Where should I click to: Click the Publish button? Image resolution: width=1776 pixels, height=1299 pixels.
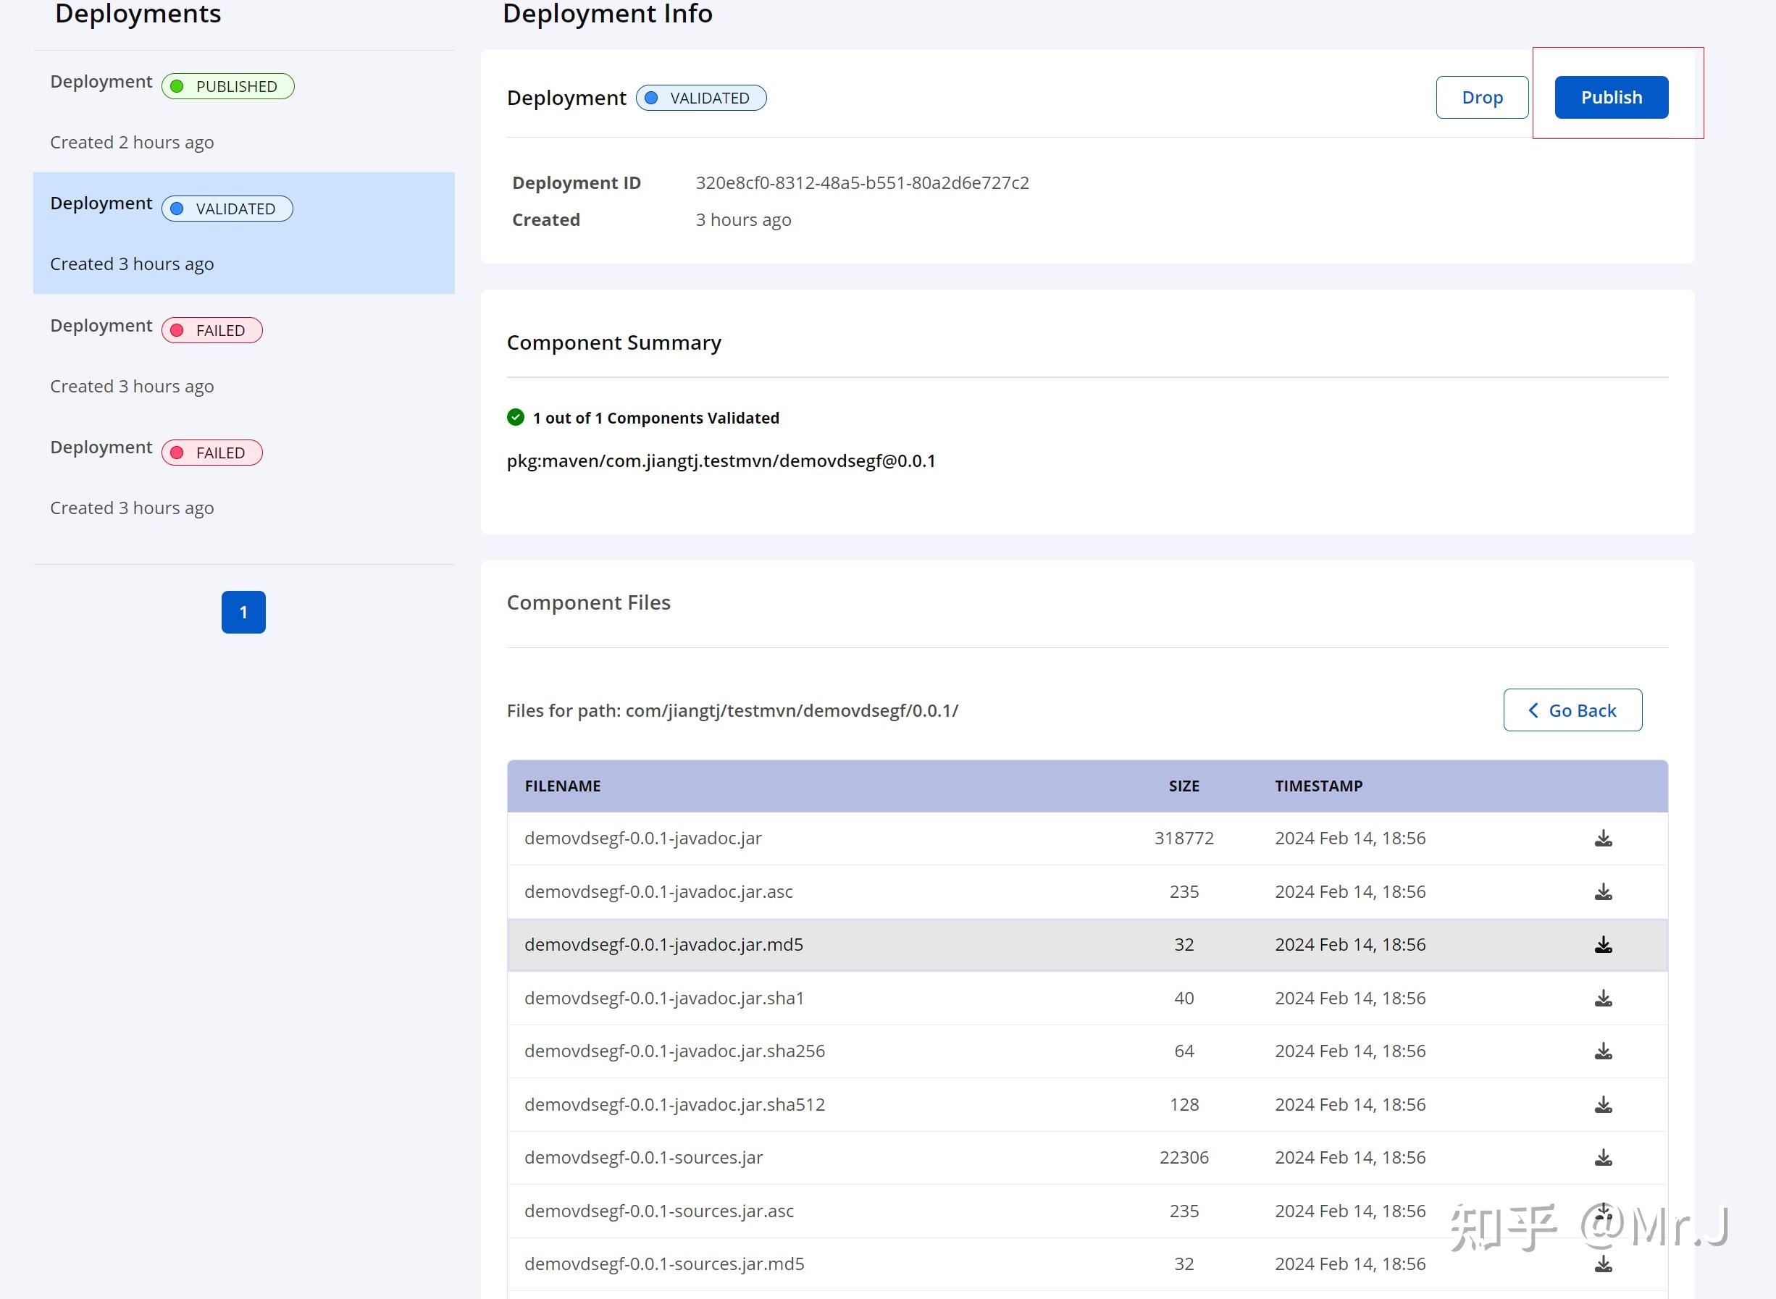1611,98
